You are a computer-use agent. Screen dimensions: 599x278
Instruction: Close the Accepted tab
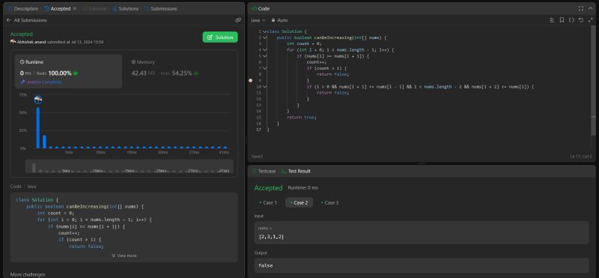coord(74,8)
